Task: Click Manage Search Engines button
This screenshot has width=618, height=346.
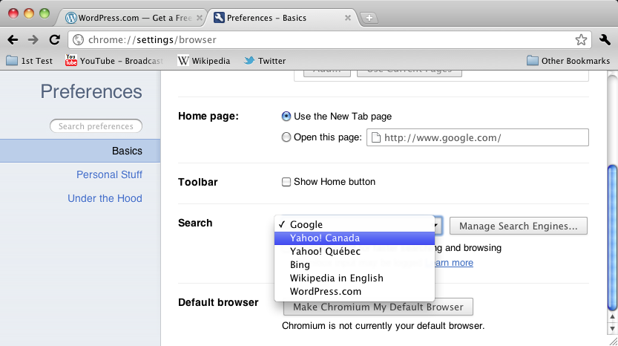Action: click(x=519, y=226)
